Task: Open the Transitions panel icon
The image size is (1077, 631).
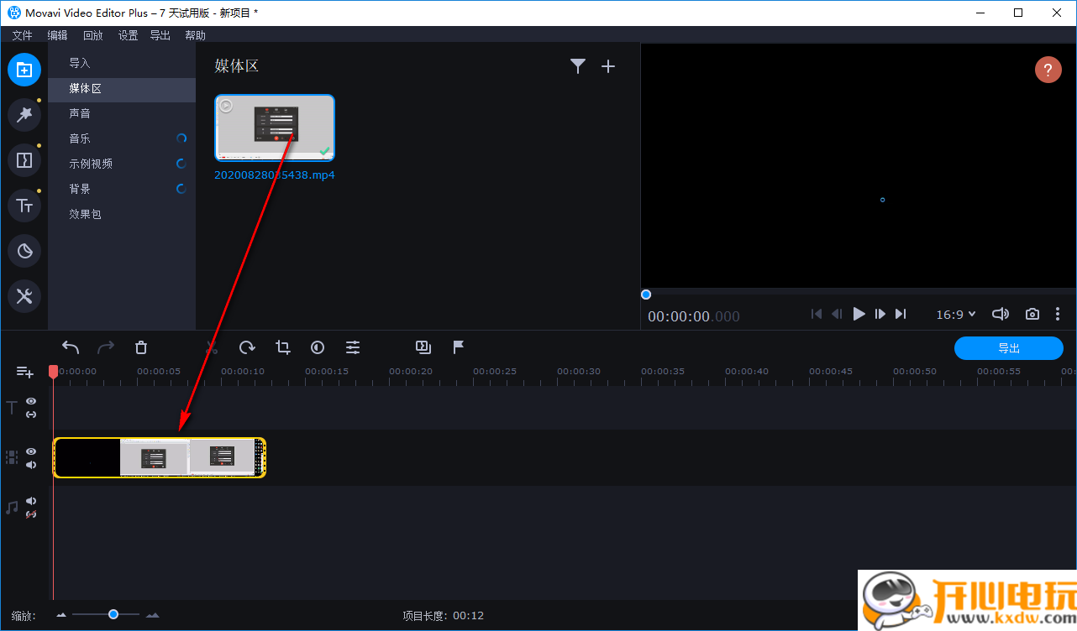Action: pyautogui.click(x=24, y=160)
